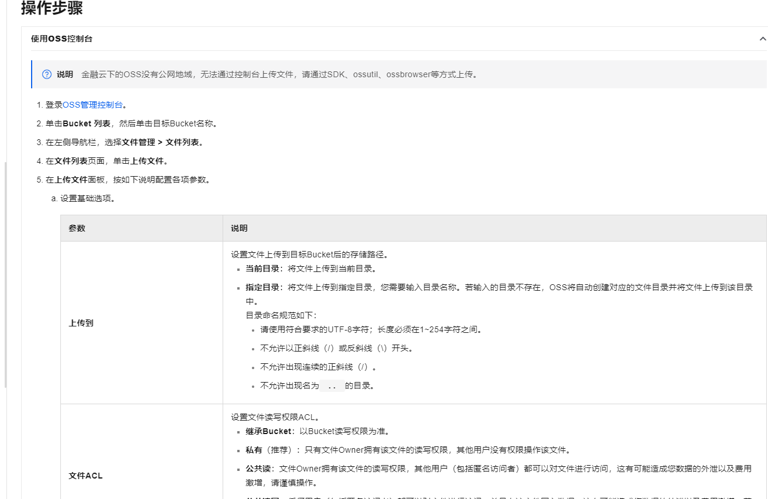Click the 设置文件读写权限ACL line
This screenshot has height=499, width=768.
pos(275,417)
